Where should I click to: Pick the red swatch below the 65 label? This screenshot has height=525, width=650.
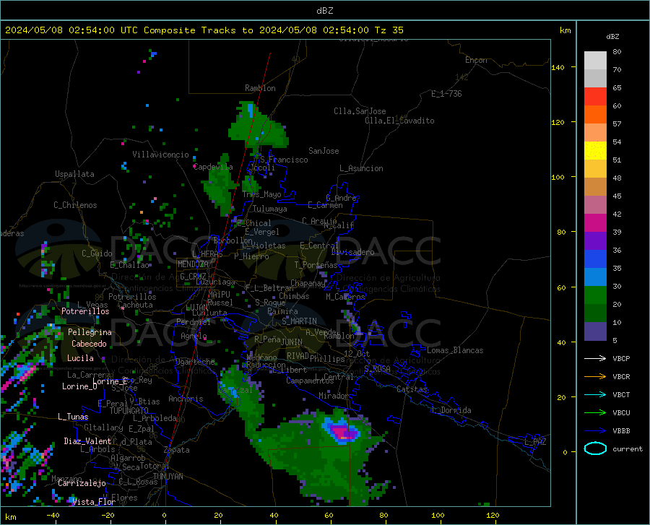[595, 97]
